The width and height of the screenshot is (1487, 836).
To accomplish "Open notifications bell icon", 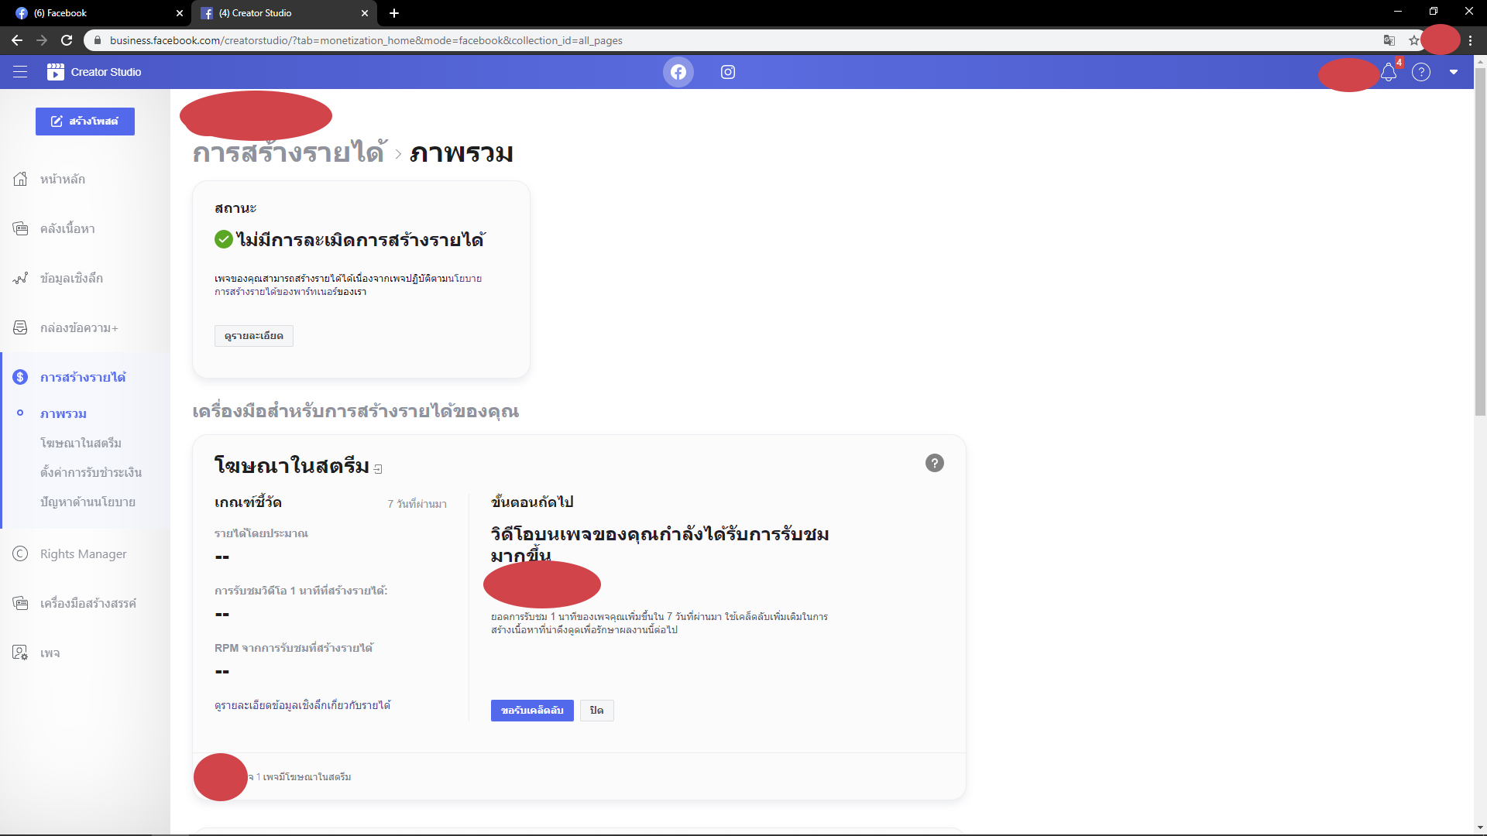I will (1389, 72).
